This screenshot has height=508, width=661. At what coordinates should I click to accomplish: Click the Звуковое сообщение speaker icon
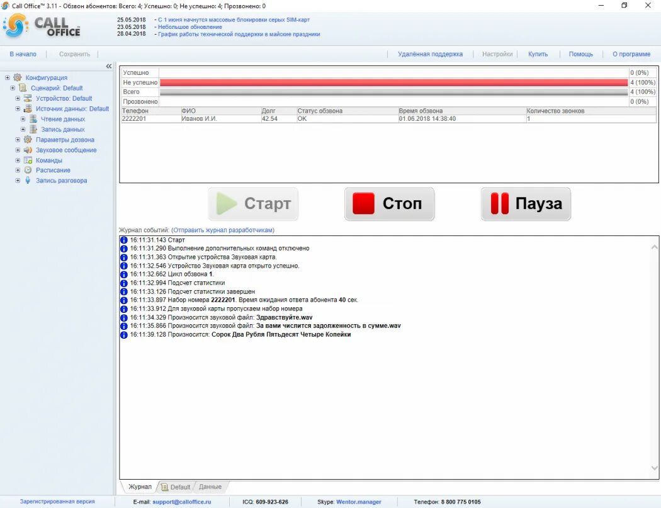(x=28, y=150)
